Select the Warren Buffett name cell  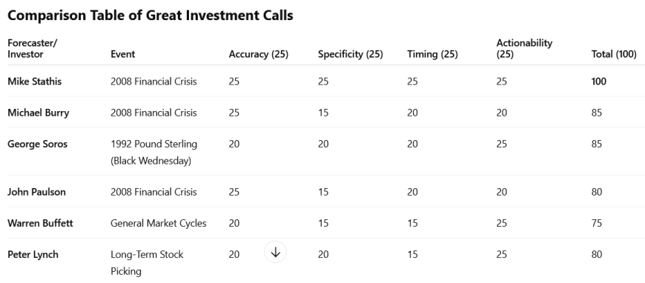[x=40, y=223]
